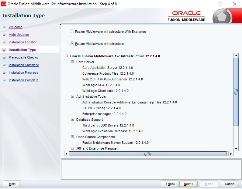Collapse the Core Server tree node
Viewport: 242px width, 189px height.
(x=72, y=62)
